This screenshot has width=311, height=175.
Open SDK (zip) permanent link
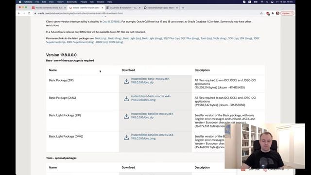pyautogui.click(x=233, y=38)
